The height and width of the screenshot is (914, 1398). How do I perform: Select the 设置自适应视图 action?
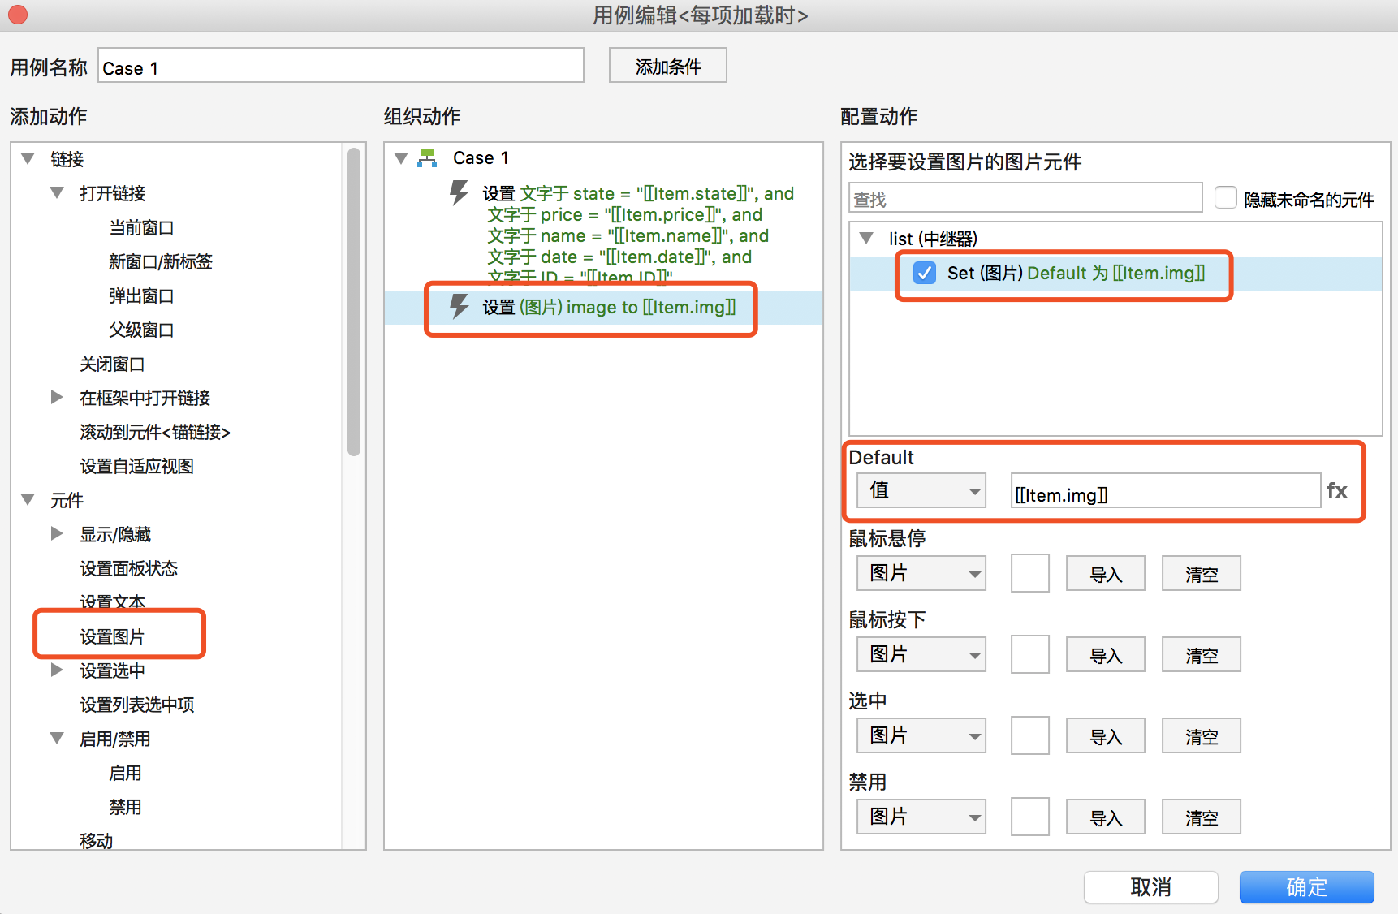click(x=136, y=466)
